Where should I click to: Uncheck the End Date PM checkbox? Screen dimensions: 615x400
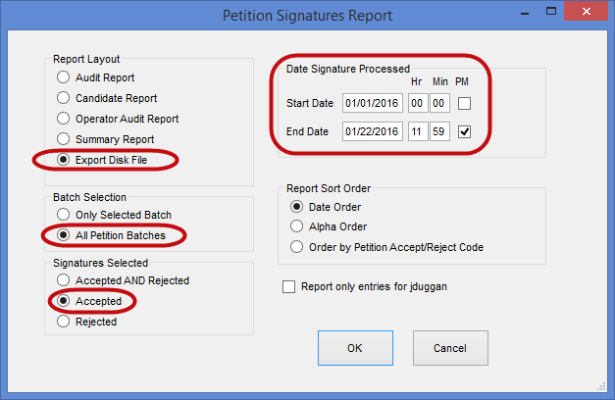465,130
